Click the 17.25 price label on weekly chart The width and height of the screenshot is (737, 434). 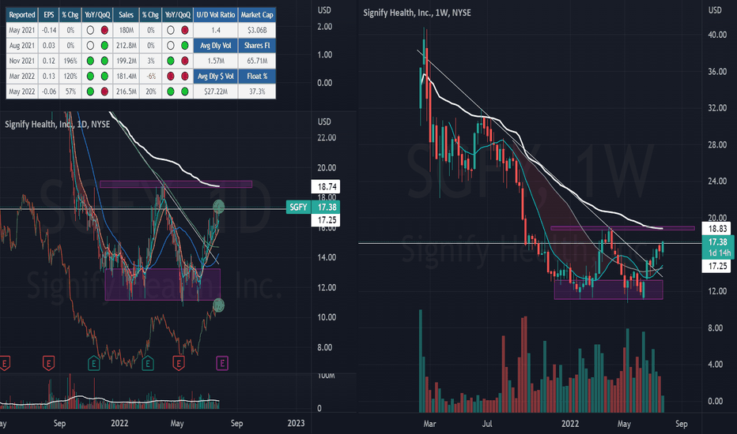(x=717, y=266)
